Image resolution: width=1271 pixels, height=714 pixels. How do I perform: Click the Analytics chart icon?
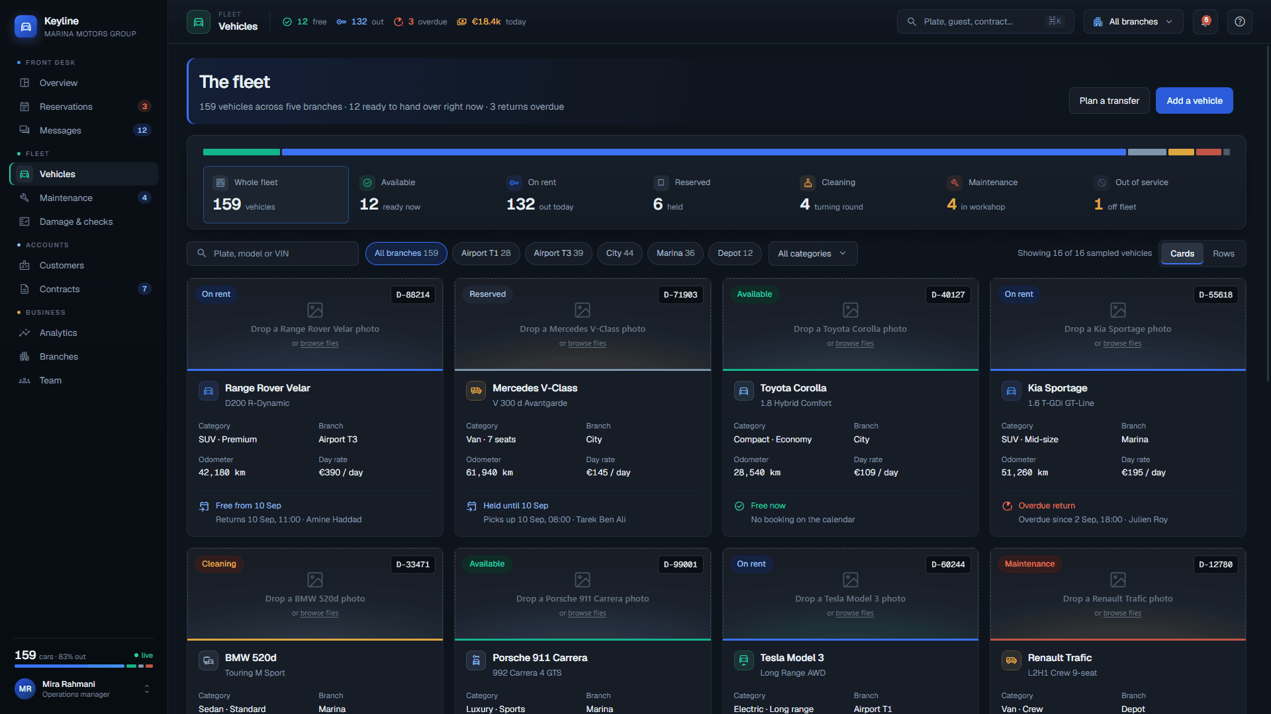coord(24,333)
